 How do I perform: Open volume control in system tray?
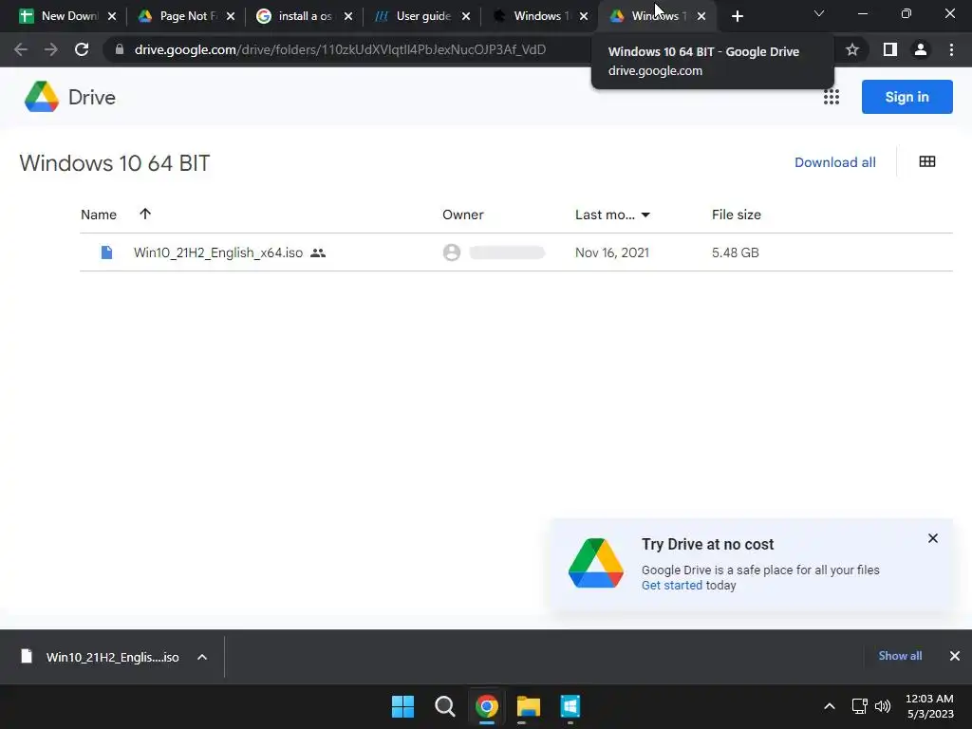[883, 706]
